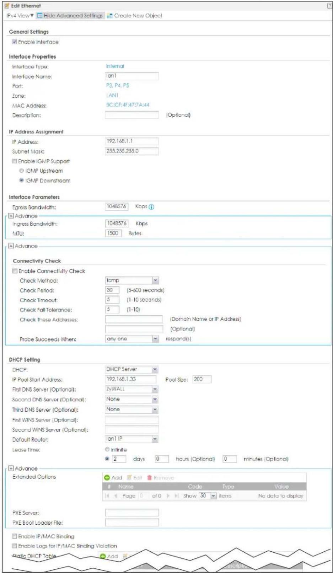
Task: Click the first Check These Addresses field
Action: (x=134, y=319)
